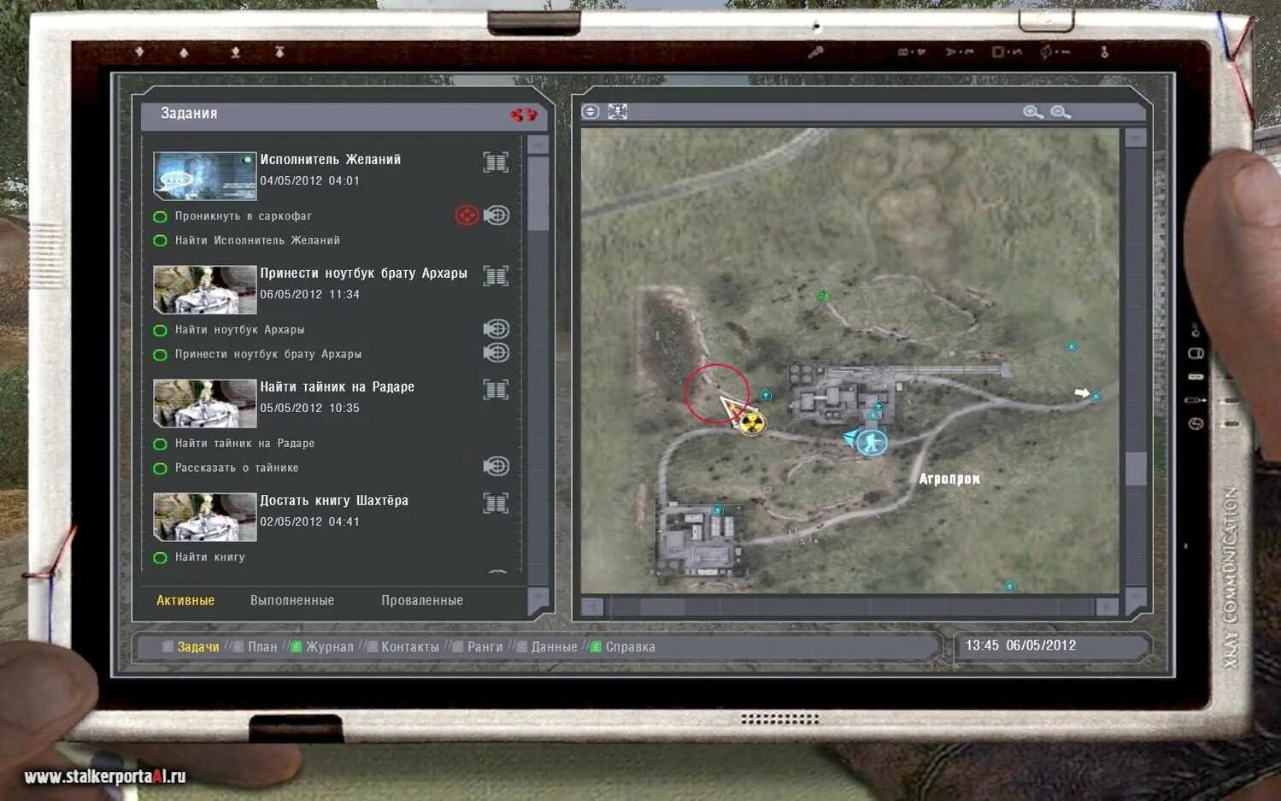The image size is (1281, 801).
Task: Click map horizontal scrollbar right arrow
Action: [1108, 607]
